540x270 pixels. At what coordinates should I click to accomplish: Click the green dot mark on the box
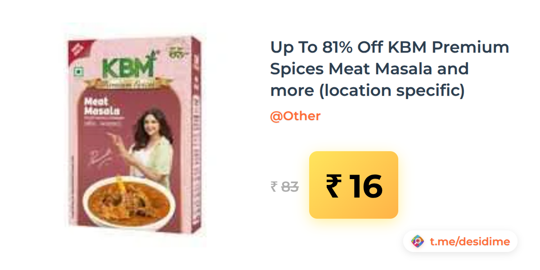[79, 71]
